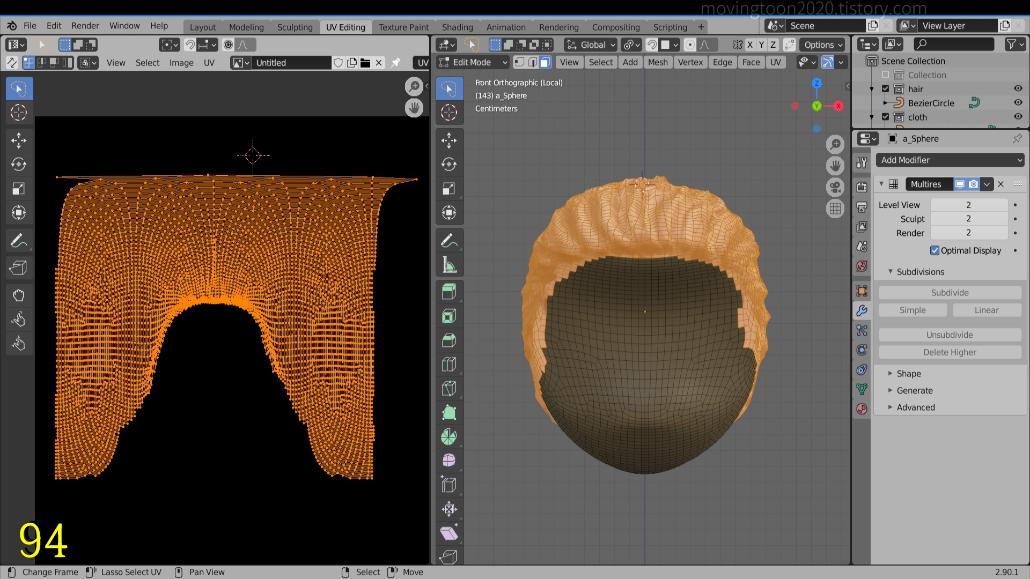Switch to the Sculpting workspace tab
1030x579 pixels.
click(x=295, y=27)
